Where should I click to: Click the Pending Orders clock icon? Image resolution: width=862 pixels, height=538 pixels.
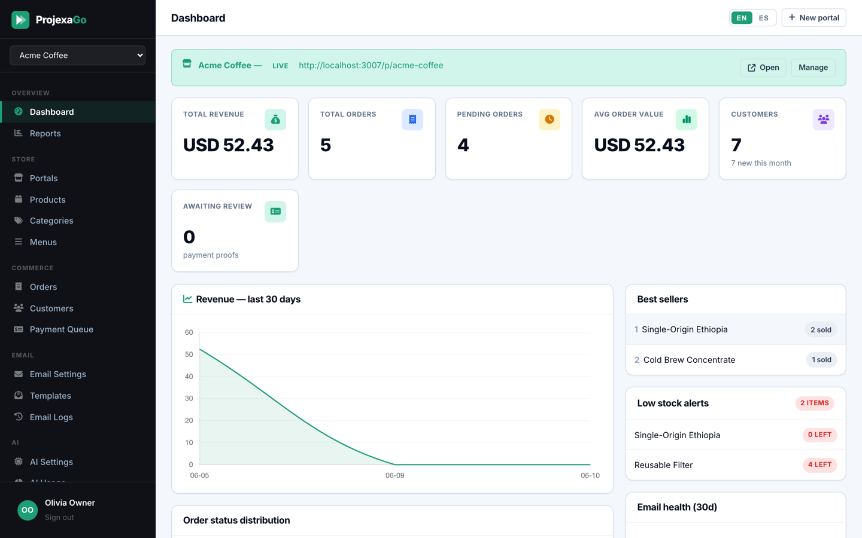pos(549,120)
